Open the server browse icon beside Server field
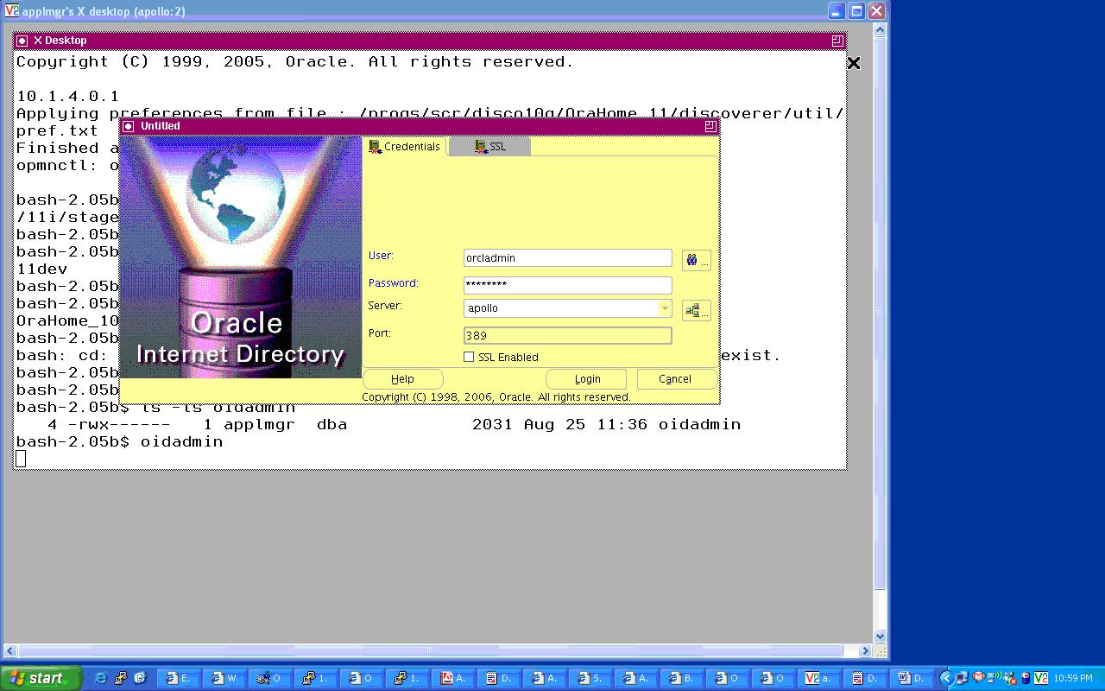This screenshot has height=691, width=1105. (x=696, y=310)
